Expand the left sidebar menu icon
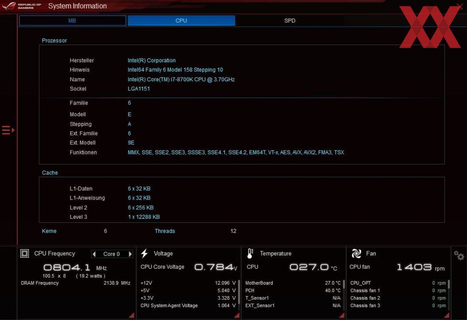Viewport: 467px width, 320px height. click(8, 130)
